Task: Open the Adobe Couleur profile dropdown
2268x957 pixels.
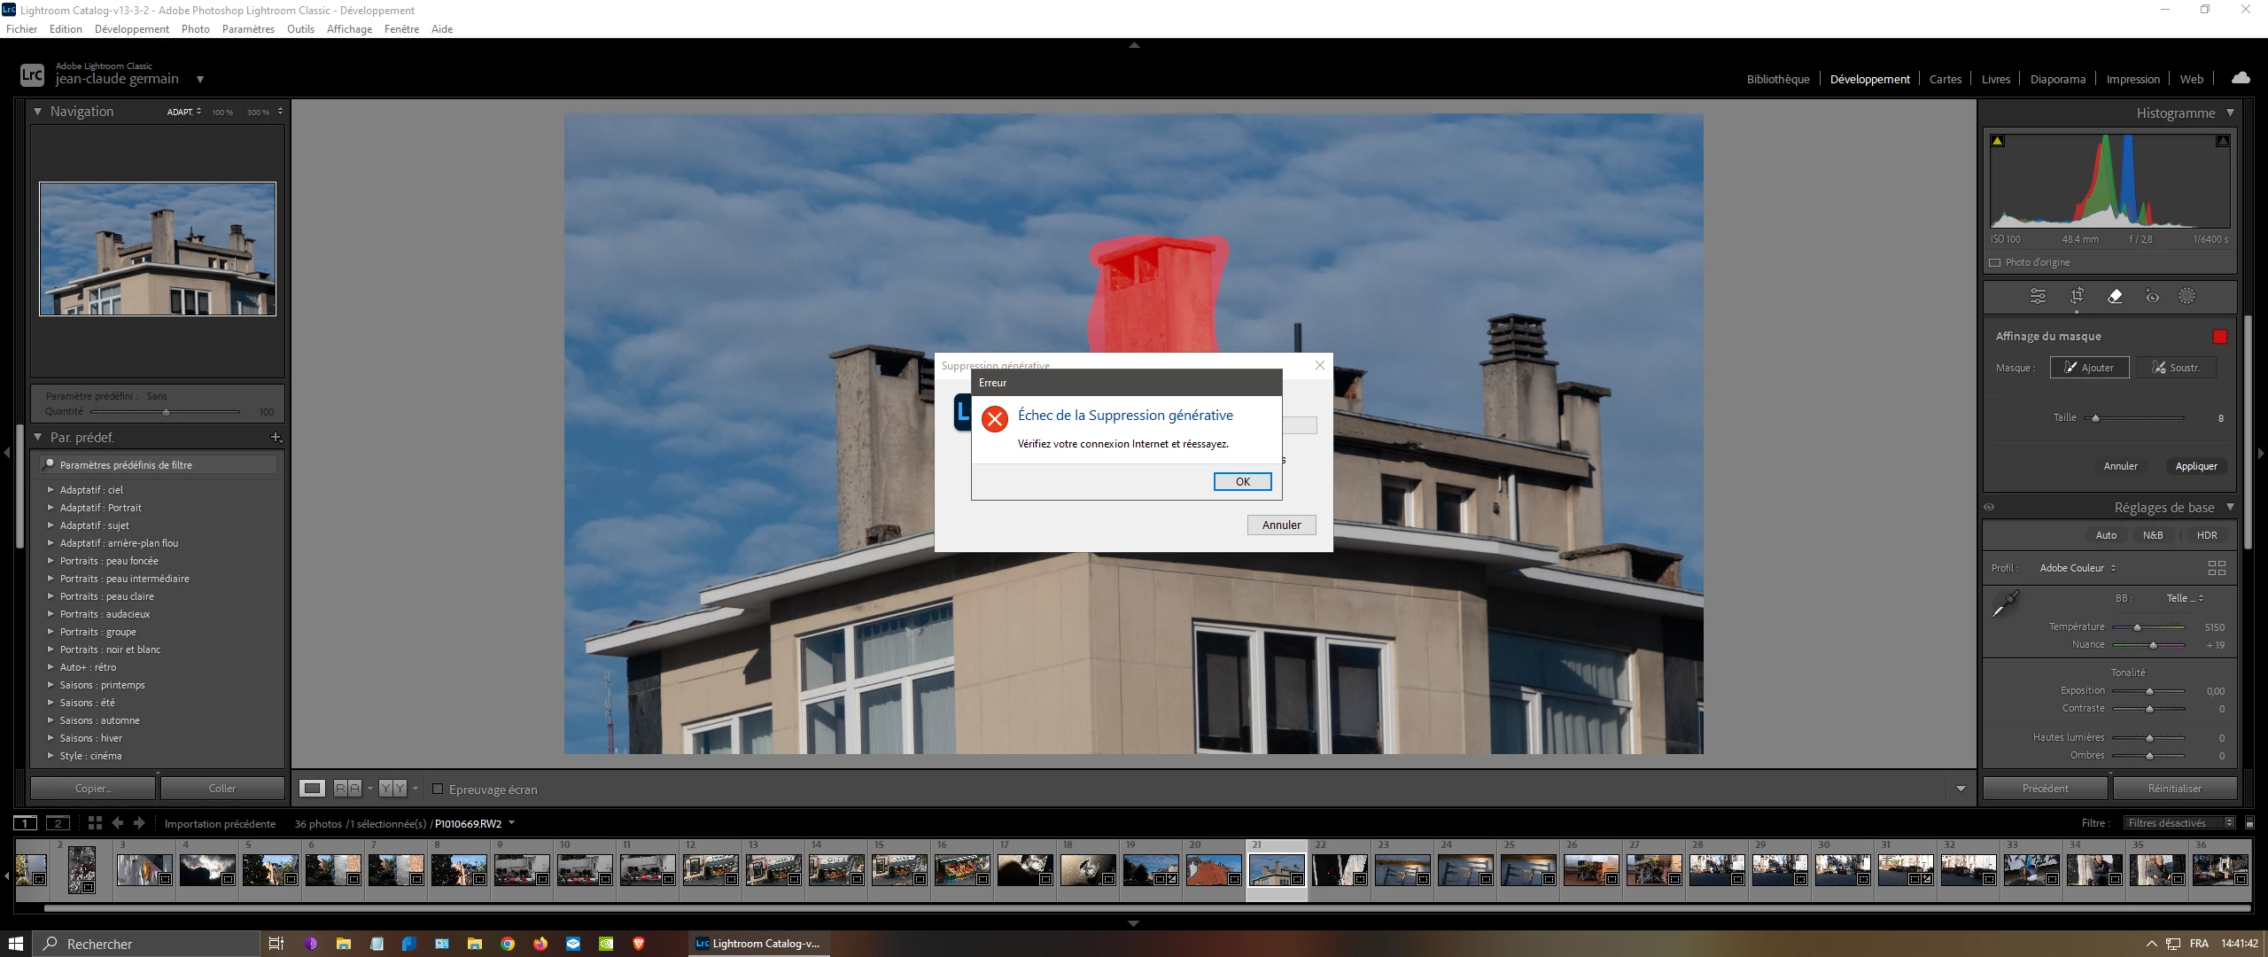Action: coord(2077,568)
